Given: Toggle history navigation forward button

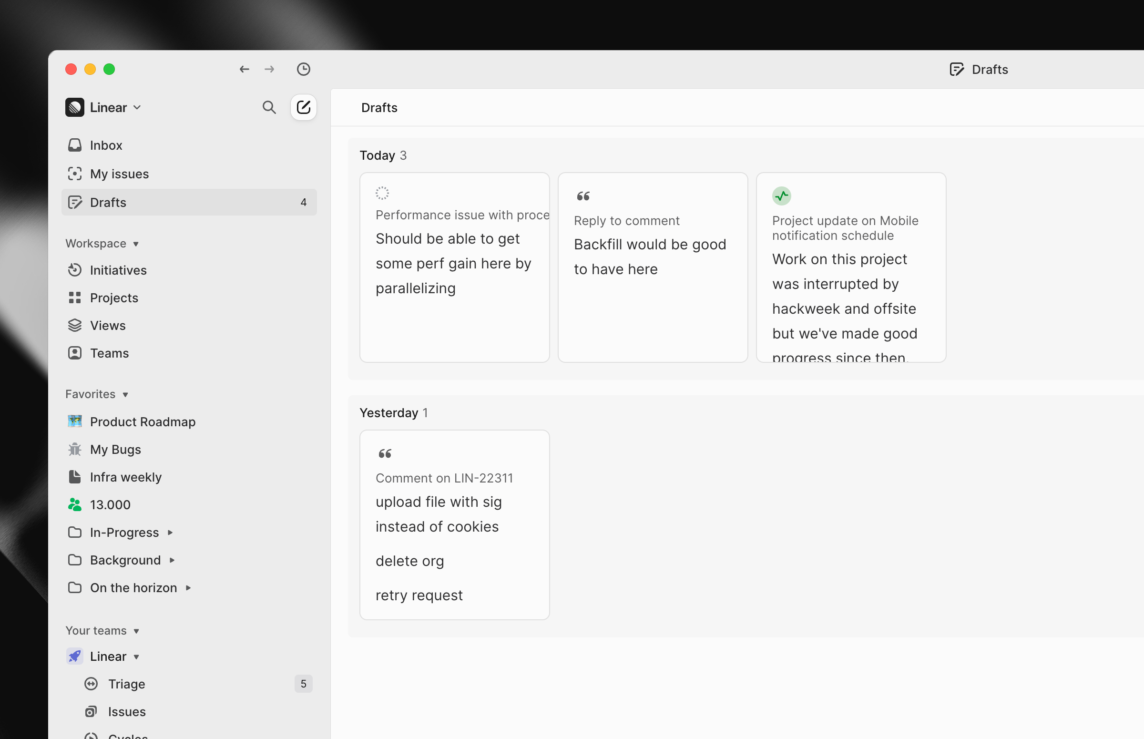Looking at the screenshot, I should coord(268,69).
